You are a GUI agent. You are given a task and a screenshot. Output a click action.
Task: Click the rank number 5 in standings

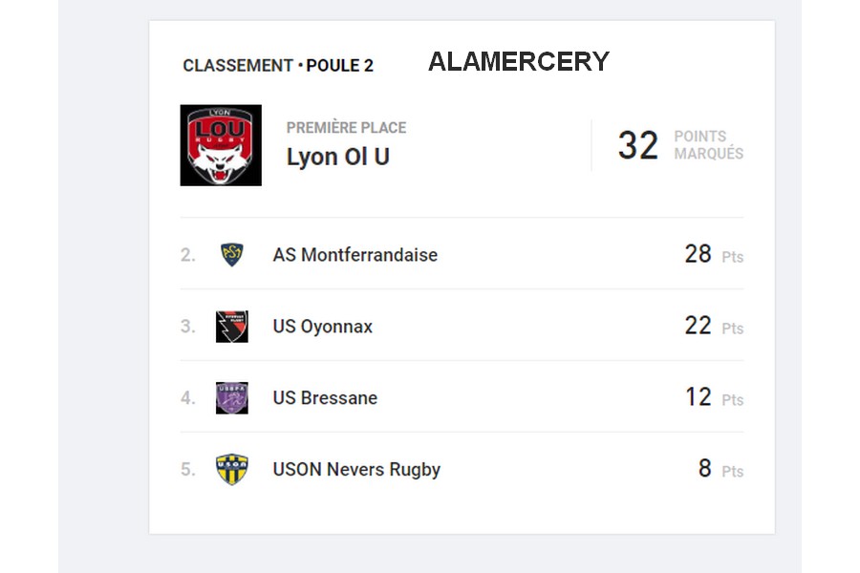[x=187, y=470]
